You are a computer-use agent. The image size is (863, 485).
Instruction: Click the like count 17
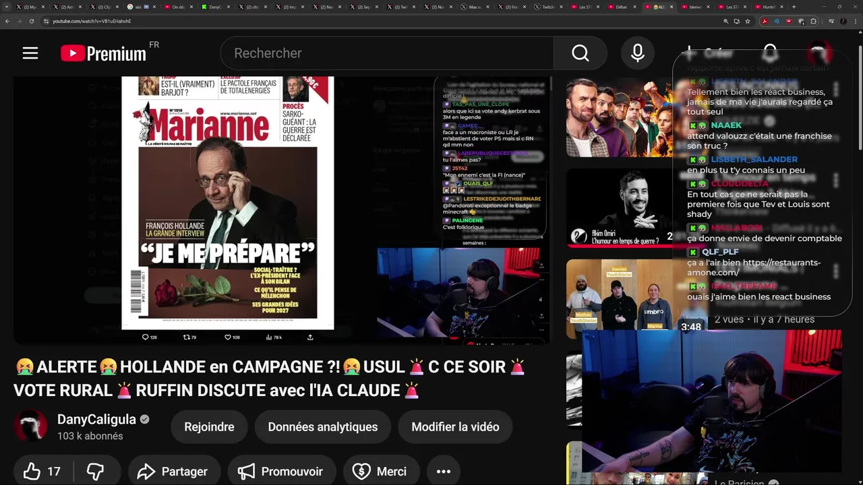[54, 472]
